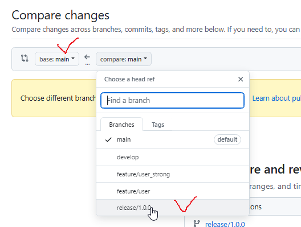Open the release/1.0.0 link below the popup
The height and width of the screenshot is (227, 301).
pyautogui.click(x=225, y=224)
